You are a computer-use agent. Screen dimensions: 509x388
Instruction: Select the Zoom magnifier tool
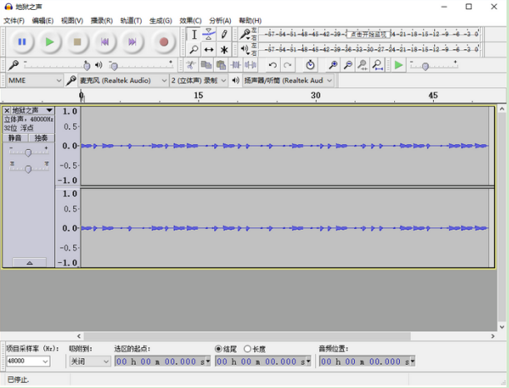(194, 50)
